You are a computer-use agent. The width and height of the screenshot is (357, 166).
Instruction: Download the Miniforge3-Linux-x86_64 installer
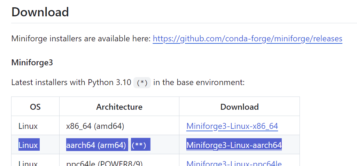click(232, 126)
